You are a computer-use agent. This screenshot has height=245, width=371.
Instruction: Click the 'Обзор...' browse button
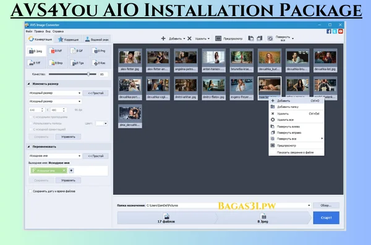(x=326, y=206)
